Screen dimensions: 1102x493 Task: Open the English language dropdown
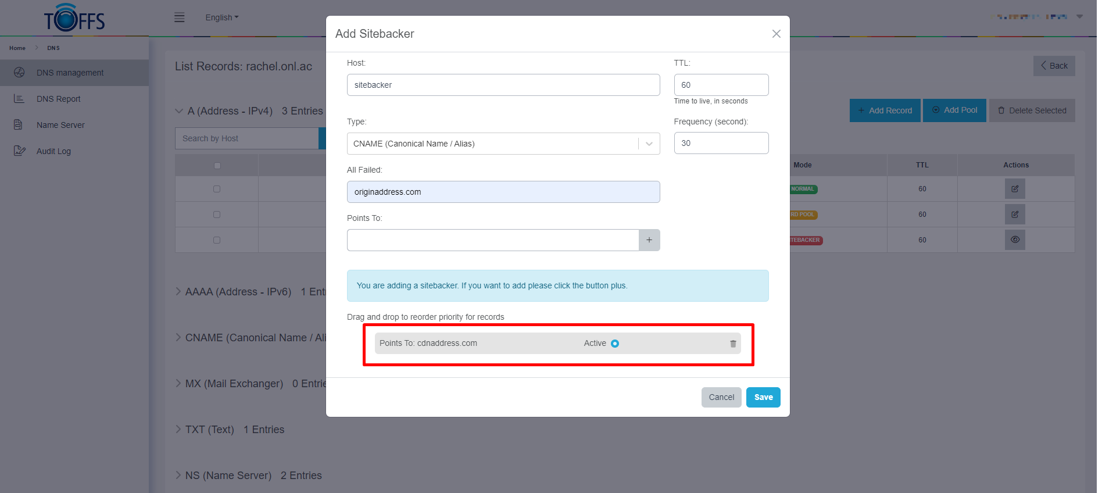click(x=221, y=17)
